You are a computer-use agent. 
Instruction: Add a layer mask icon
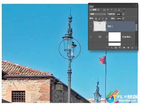(x=116, y=48)
